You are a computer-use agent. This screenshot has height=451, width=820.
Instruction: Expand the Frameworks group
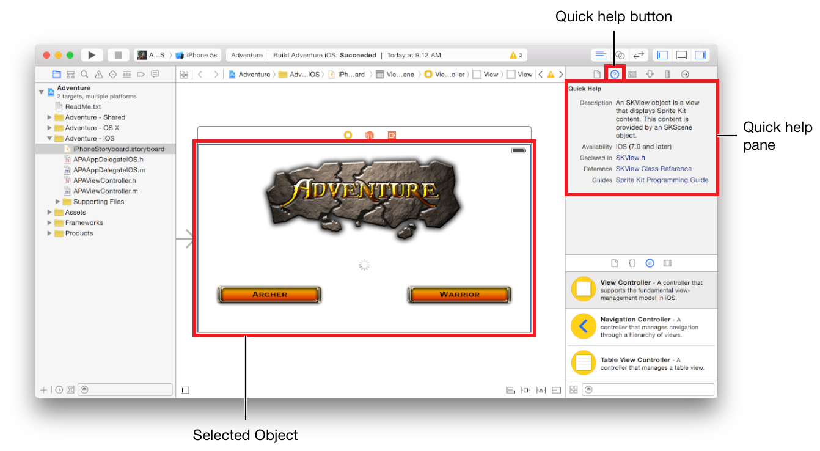(x=49, y=222)
